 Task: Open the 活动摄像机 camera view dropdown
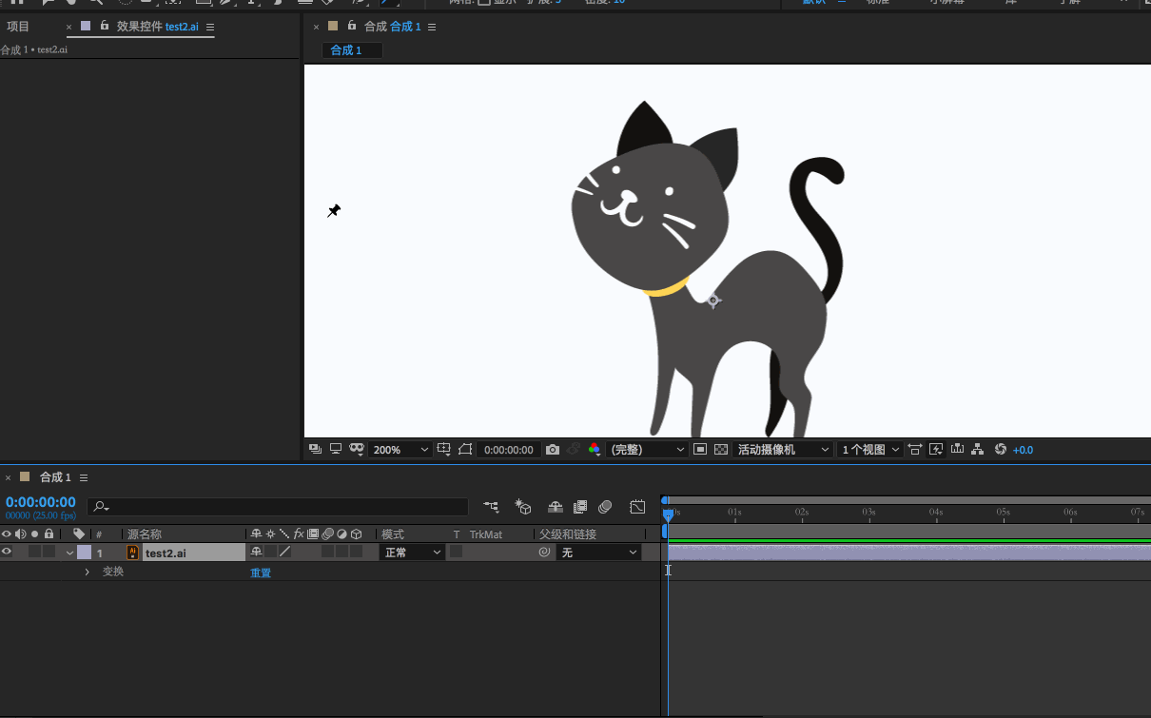780,450
